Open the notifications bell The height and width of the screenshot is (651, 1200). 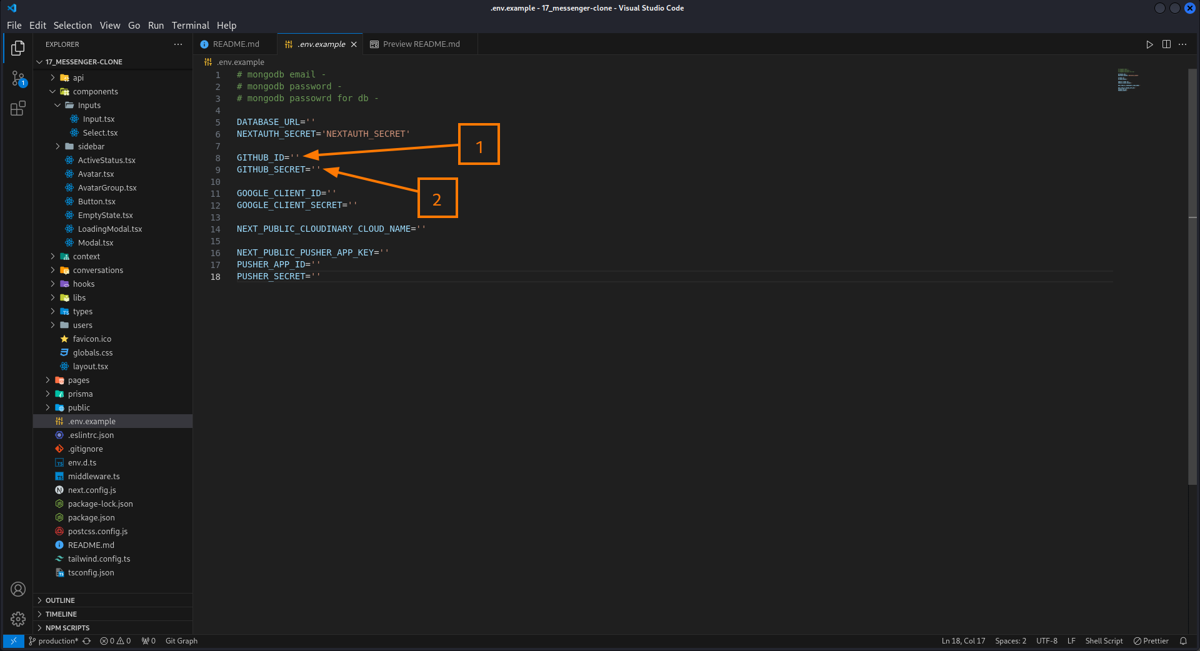click(1183, 641)
